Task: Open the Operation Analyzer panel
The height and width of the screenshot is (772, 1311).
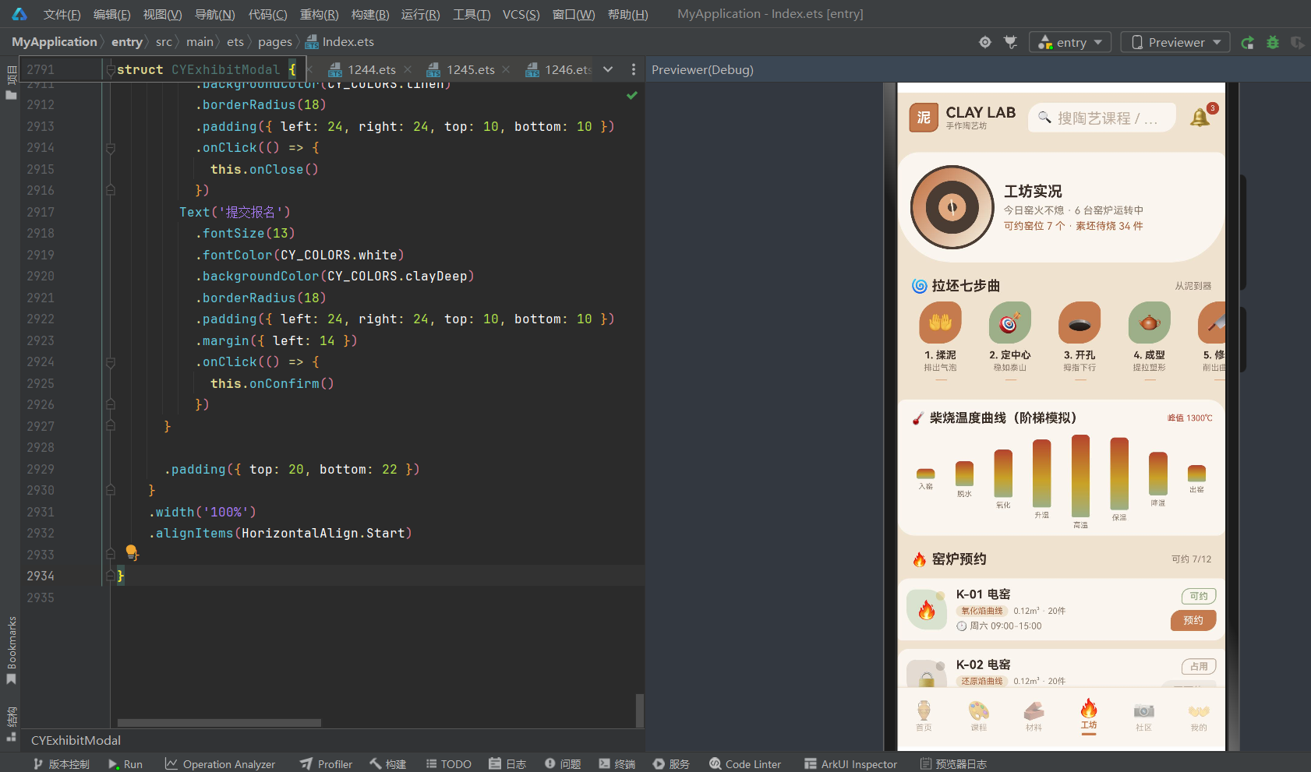Action: coord(220,764)
